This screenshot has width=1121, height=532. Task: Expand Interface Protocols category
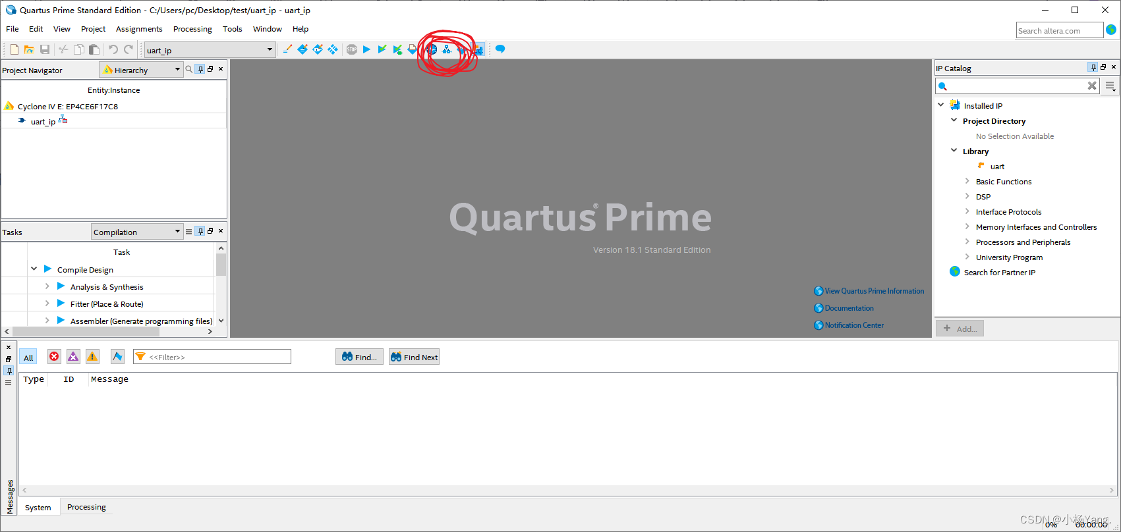click(967, 211)
